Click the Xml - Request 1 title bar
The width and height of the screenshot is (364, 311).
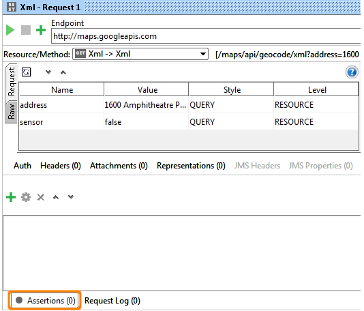point(182,8)
